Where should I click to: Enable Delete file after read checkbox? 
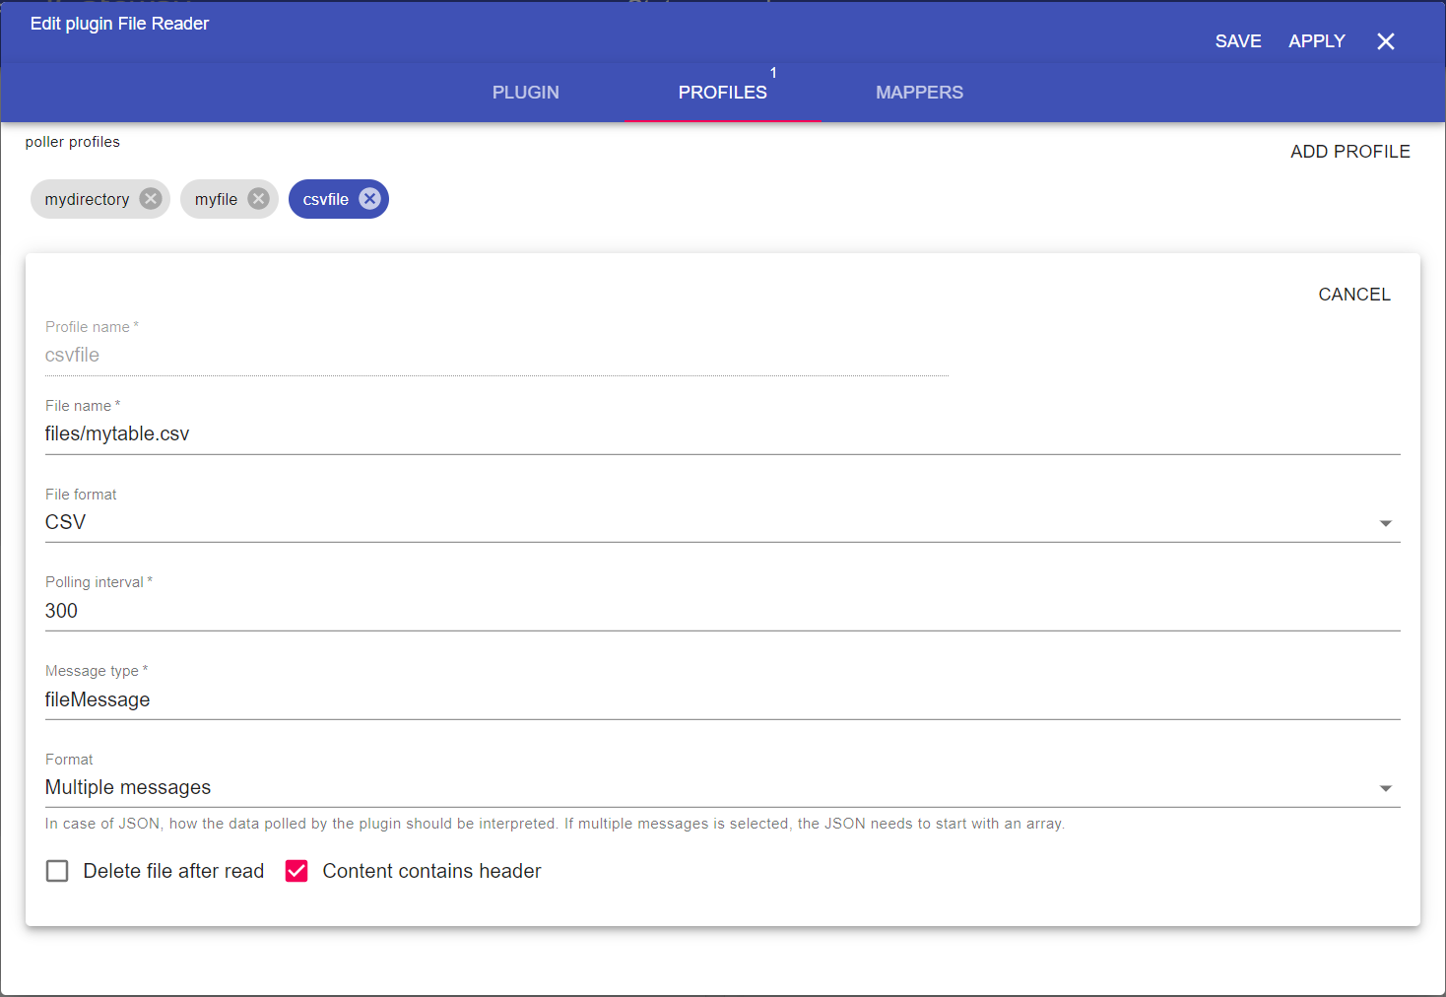[58, 871]
